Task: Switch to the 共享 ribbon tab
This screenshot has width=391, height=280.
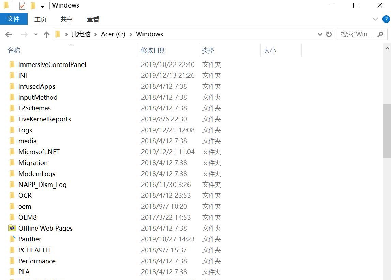Action: click(x=66, y=19)
